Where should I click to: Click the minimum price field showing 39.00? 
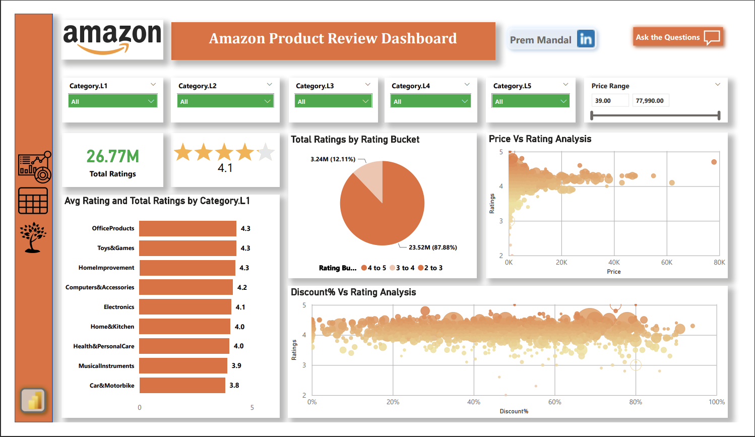point(609,101)
